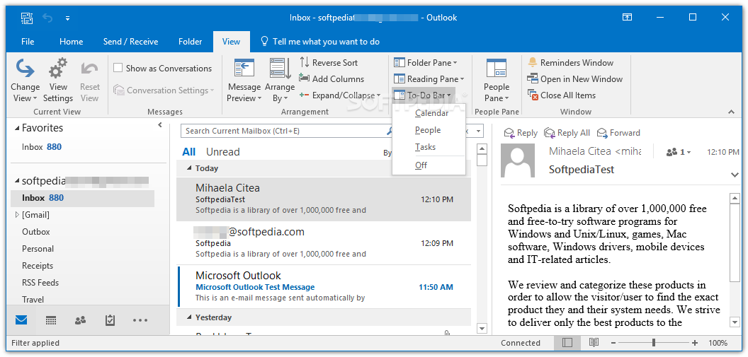Screen dimensions: 748x357
Task: Open the recipients count dropdown
Action: [x=679, y=152]
